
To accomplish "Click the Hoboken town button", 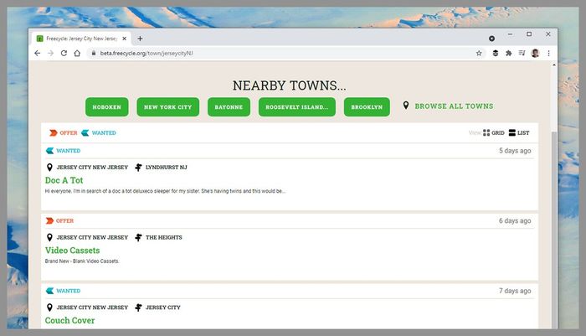I will [107, 107].
